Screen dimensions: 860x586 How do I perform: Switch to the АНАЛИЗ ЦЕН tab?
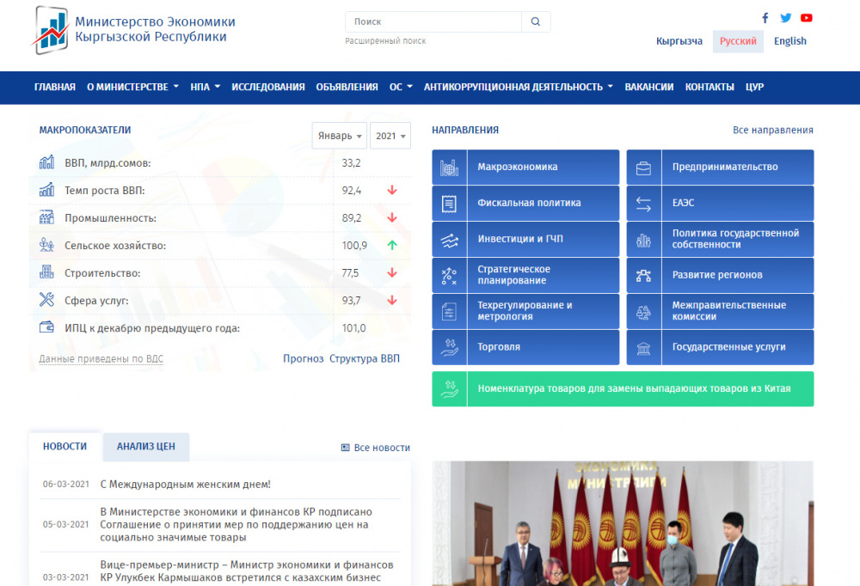tap(146, 447)
